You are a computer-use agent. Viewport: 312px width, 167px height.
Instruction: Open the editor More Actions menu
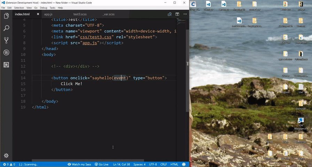185,14
